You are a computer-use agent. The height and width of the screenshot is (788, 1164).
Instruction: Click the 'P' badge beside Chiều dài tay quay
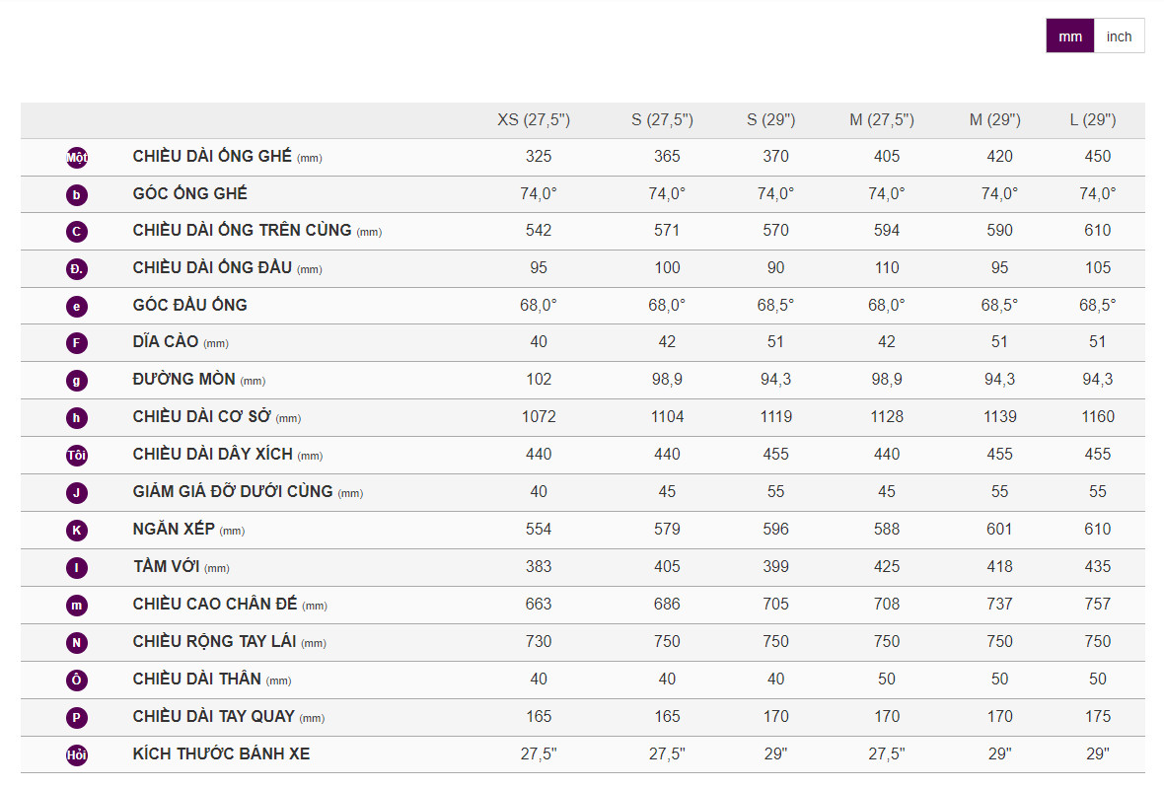click(x=77, y=718)
